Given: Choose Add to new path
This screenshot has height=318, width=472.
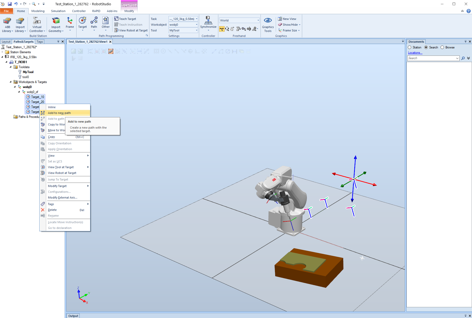Looking at the screenshot, I should pos(59,113).
